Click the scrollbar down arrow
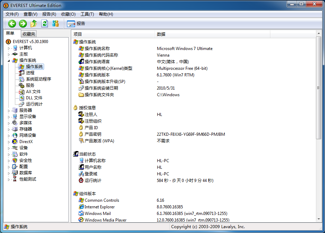This screenshot has height=233, width=325. point(318,219)
